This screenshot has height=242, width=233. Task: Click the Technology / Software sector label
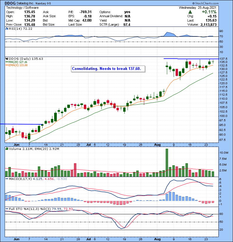[22, 8]
